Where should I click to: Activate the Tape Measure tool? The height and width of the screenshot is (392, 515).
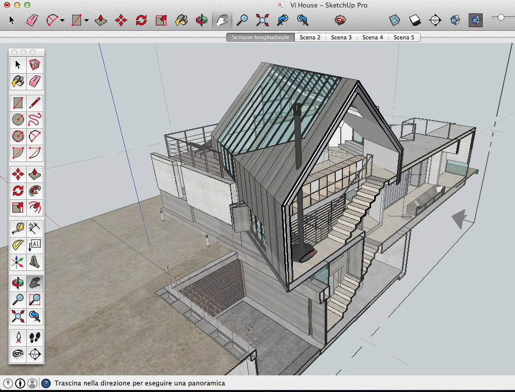(x=18, y=229)
